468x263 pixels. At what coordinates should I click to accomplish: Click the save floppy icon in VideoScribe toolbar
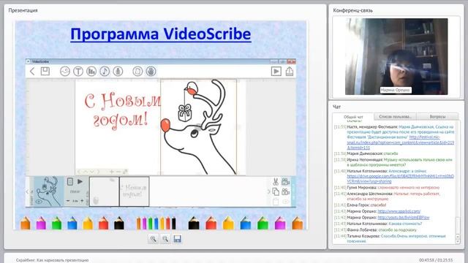45,72
